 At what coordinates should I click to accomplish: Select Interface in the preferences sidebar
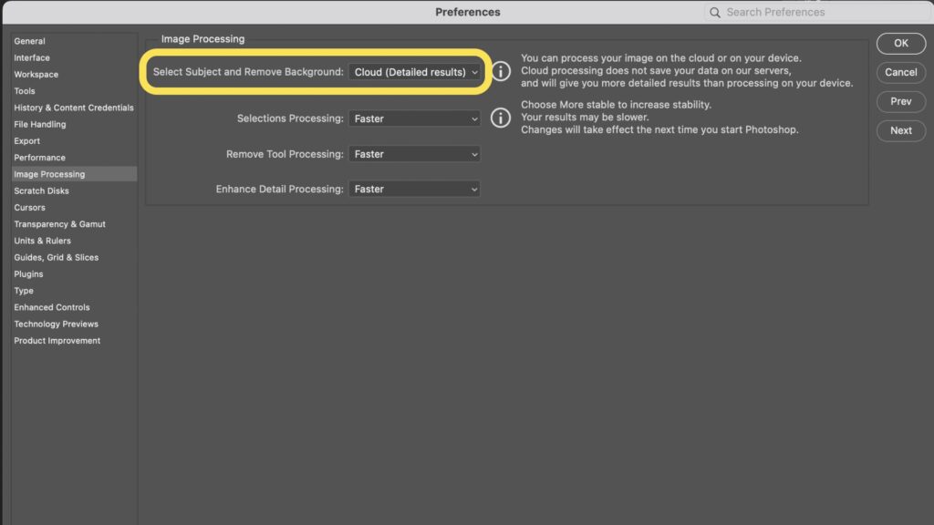[x=32, y=57]
